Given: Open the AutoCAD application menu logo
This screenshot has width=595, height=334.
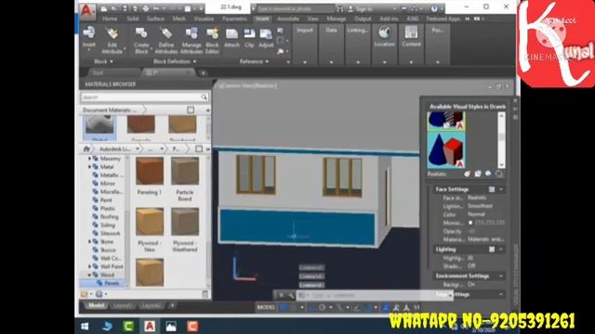Looking at the screenshot, I should (x=87, y=10).
